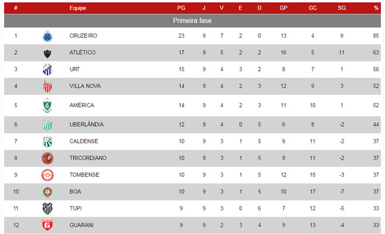Image resolution: width=385 pixels, height=234 pixels.
Task: Sort table by PG column header
Action: (x=181, y=8)
